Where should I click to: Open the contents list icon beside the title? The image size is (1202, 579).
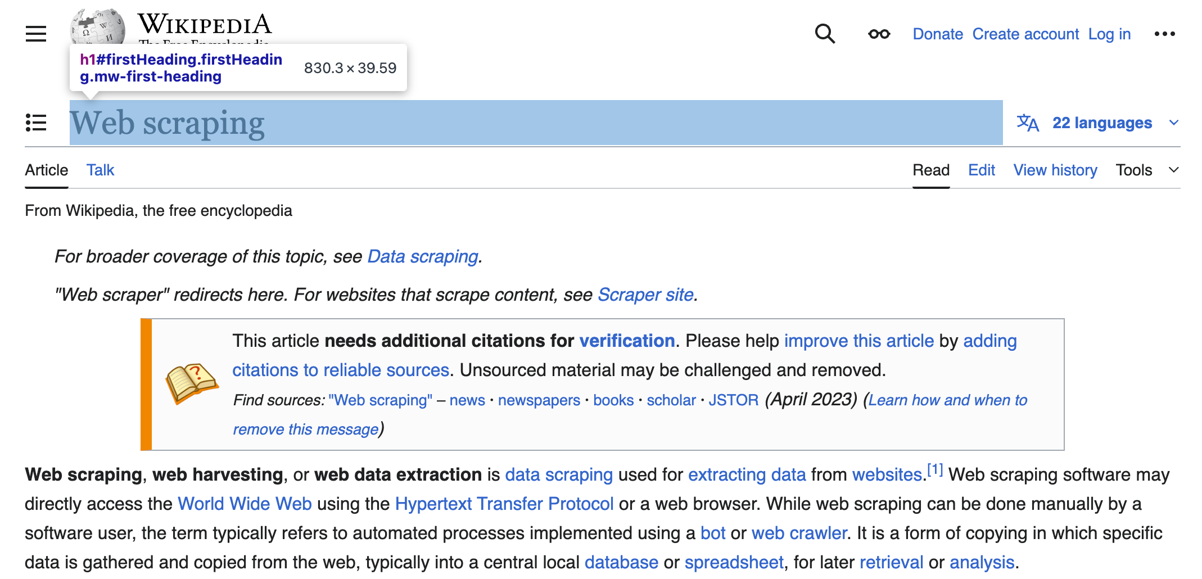[x=35, y=123]
